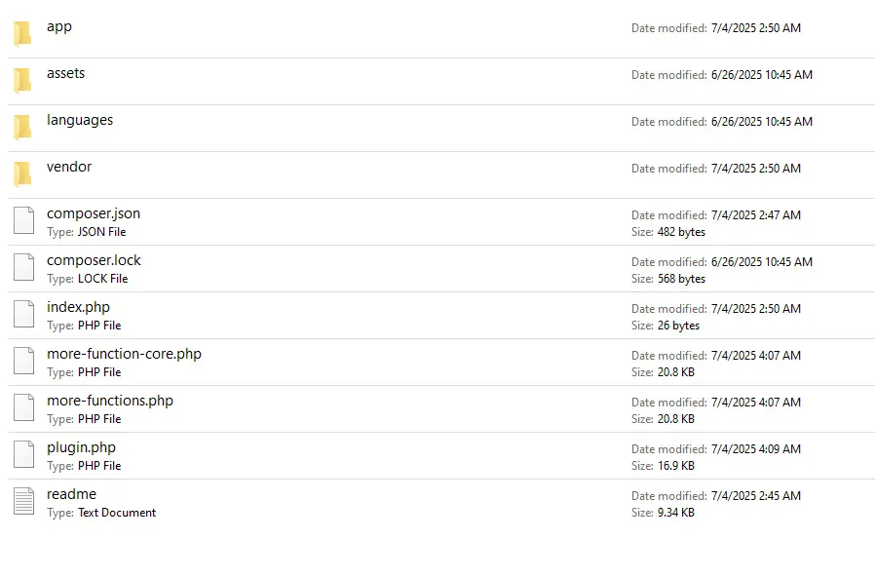Image resolution: width=875 pixels, height=577 pixels.
Task: Click the app folder icon
Action: [22, 33]
